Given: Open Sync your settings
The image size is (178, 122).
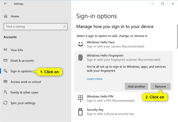Looking at the screenshot, I should click(x=23, y=103).
